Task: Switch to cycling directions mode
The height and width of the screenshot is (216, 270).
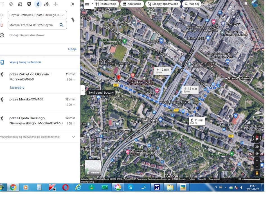Action: [47, 4]
